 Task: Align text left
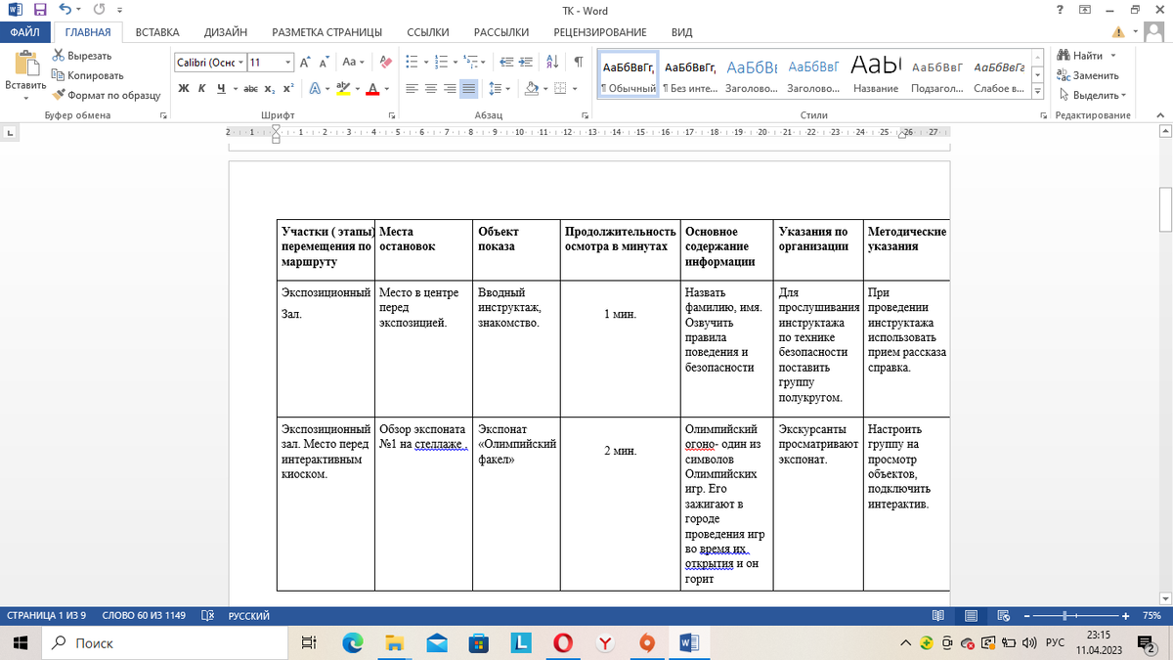tap(412, 88)
